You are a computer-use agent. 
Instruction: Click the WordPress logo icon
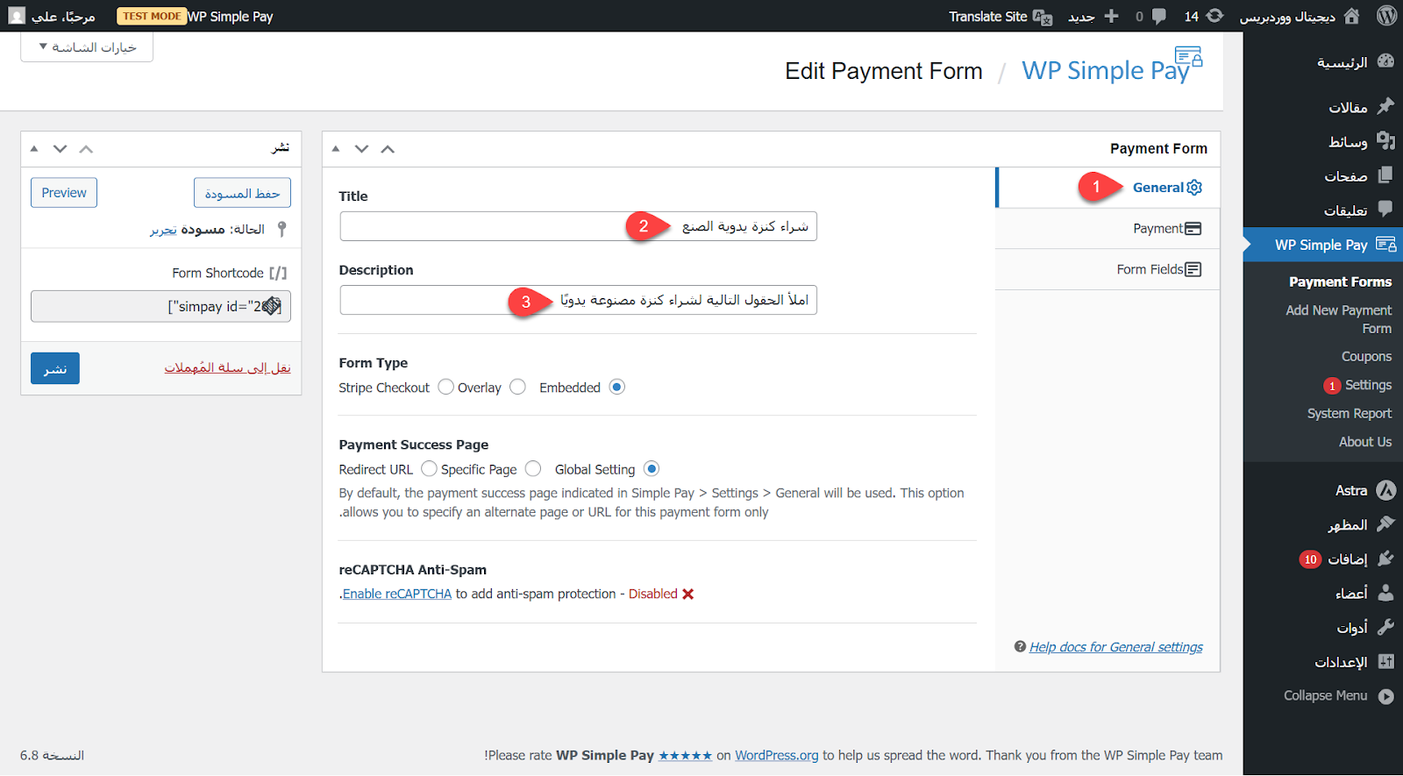point(1386,16)
